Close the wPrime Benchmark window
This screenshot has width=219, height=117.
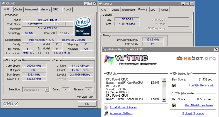click(216, 49)
